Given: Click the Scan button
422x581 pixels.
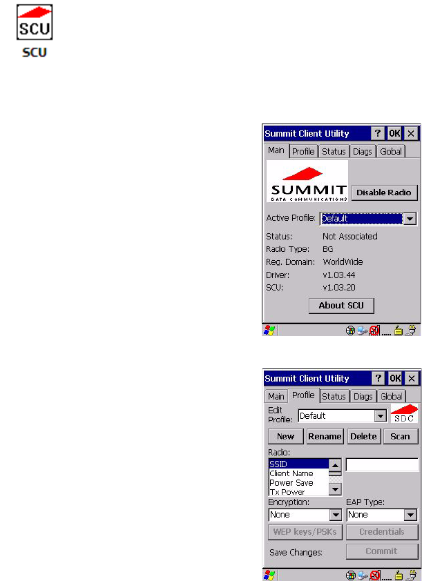Looking at the screenshot, I should 400,437.
